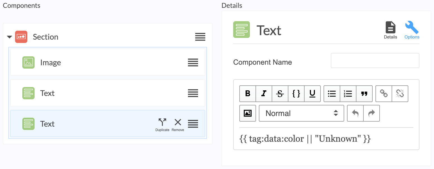Image resolution: width=434 pixels, height=169 pixels.
Task: Undo the last edit
Action: pyautogui.click(x=355, y=113)
